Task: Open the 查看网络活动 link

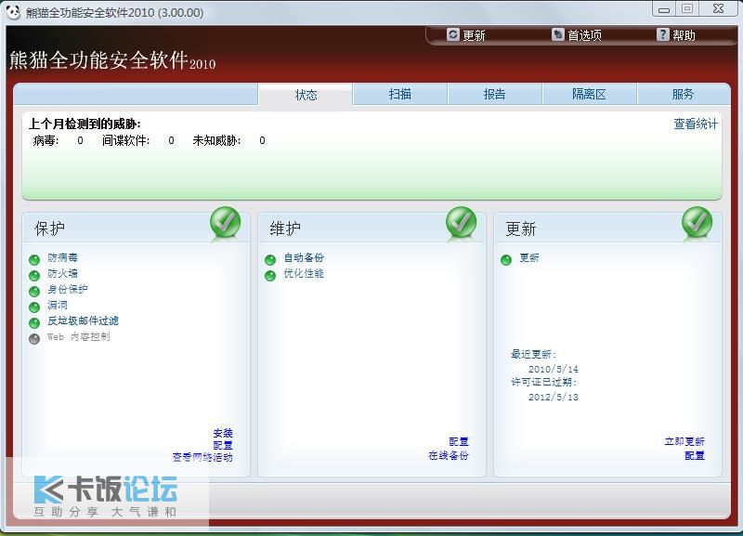Action: click(x=202, y=457)
